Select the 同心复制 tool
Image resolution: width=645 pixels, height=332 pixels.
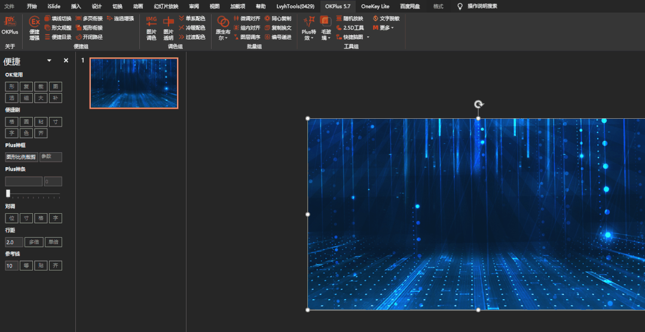pyautogui.click(x=277, y=19)
